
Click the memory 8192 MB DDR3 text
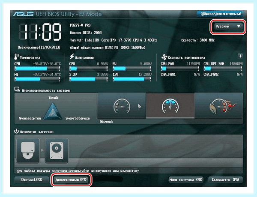(108, 48)
